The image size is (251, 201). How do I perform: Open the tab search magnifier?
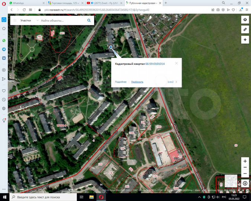click(x=223, y=3)
